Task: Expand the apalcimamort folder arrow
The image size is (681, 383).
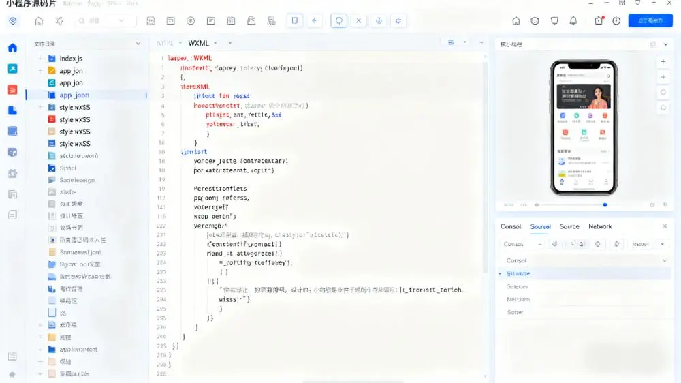Action: (40, 349)
